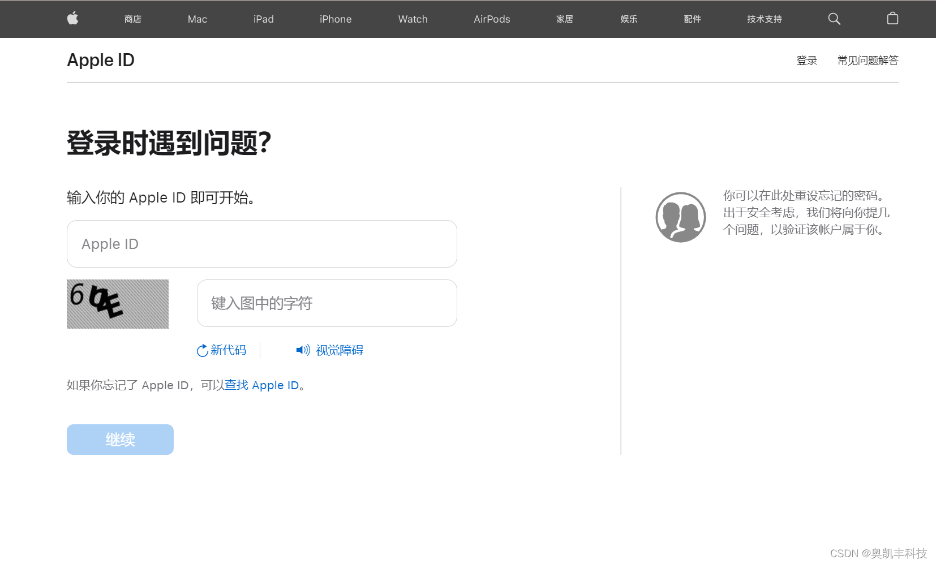The image size is (936, 564).
Task: Open the shopping bag
Action: click(x=892, y=19)
